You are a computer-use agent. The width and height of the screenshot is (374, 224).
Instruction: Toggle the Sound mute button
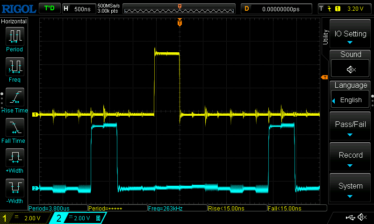click(351, 70)
